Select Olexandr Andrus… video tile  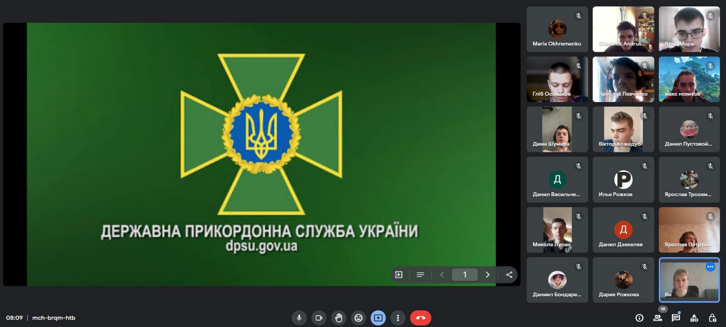click(623, 29)
